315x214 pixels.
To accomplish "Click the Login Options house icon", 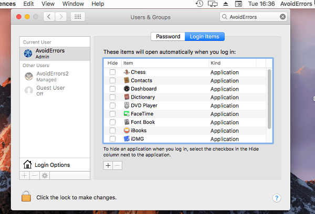I will [x=27, y=164].
